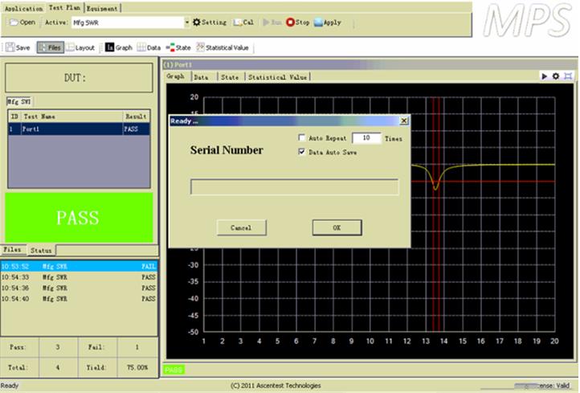Switch to Data tab in Port1 panel
580x393 pixels.
point(201,77)
